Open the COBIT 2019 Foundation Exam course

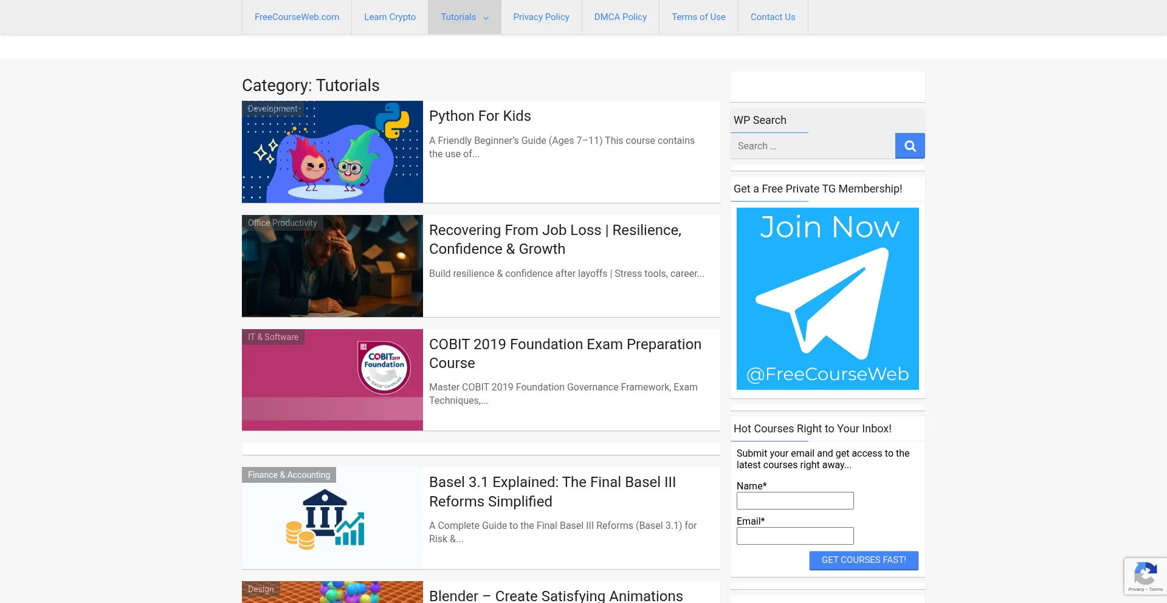[565, 353]
